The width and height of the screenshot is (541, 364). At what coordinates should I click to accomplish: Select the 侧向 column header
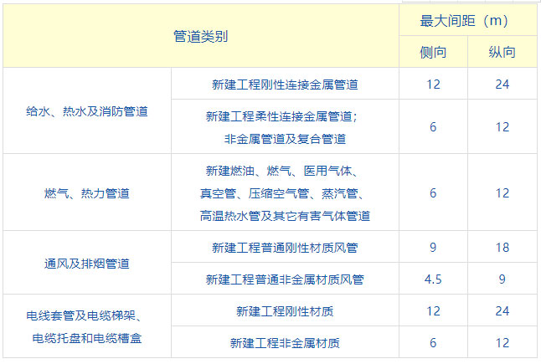[x=433, y=52]
